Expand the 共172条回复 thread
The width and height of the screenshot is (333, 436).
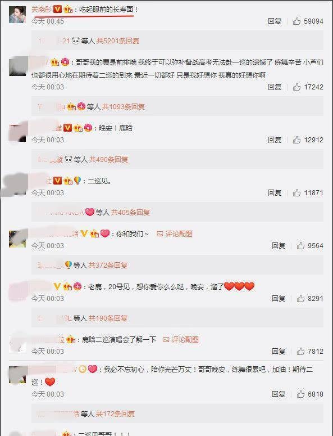point(115,413)
